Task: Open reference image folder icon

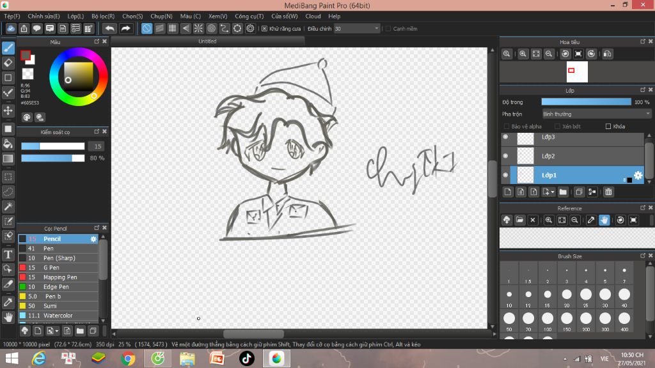Action: (x=519, y=220)
